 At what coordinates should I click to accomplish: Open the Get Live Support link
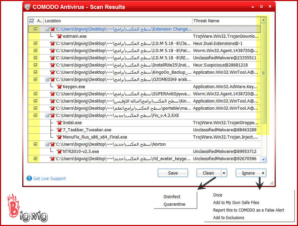pyautogui.click(x=49, y=179)
